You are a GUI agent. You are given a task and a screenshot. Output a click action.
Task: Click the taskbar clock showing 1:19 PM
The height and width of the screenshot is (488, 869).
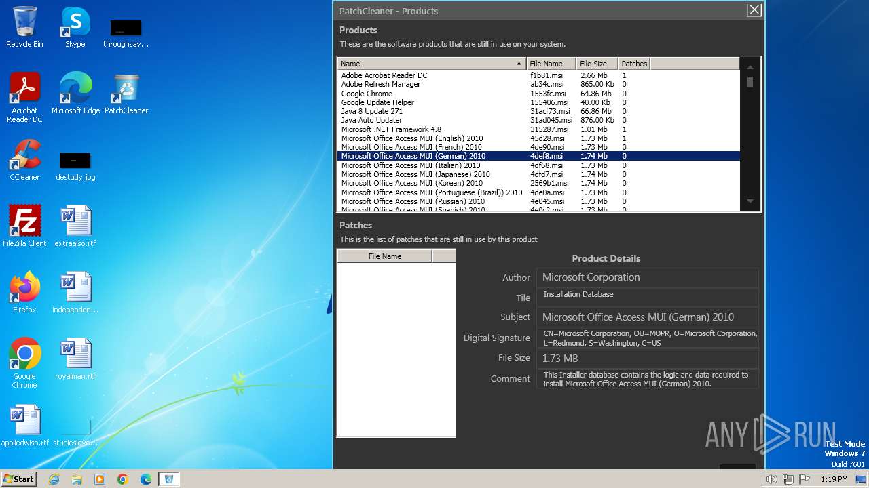click(834, 479)
